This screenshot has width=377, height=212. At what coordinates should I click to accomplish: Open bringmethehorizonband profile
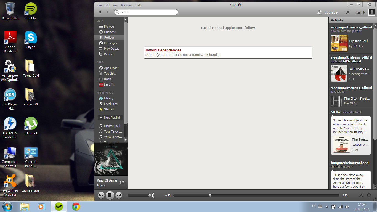click(350, 163)
